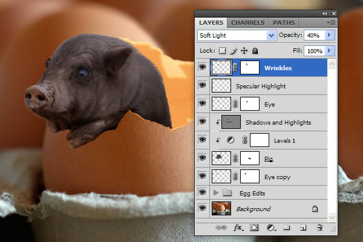Select the Pig layer thumbnail
The width and height of the screenshot is (363, 242).
pyautogui.click(x=221, y=158)
